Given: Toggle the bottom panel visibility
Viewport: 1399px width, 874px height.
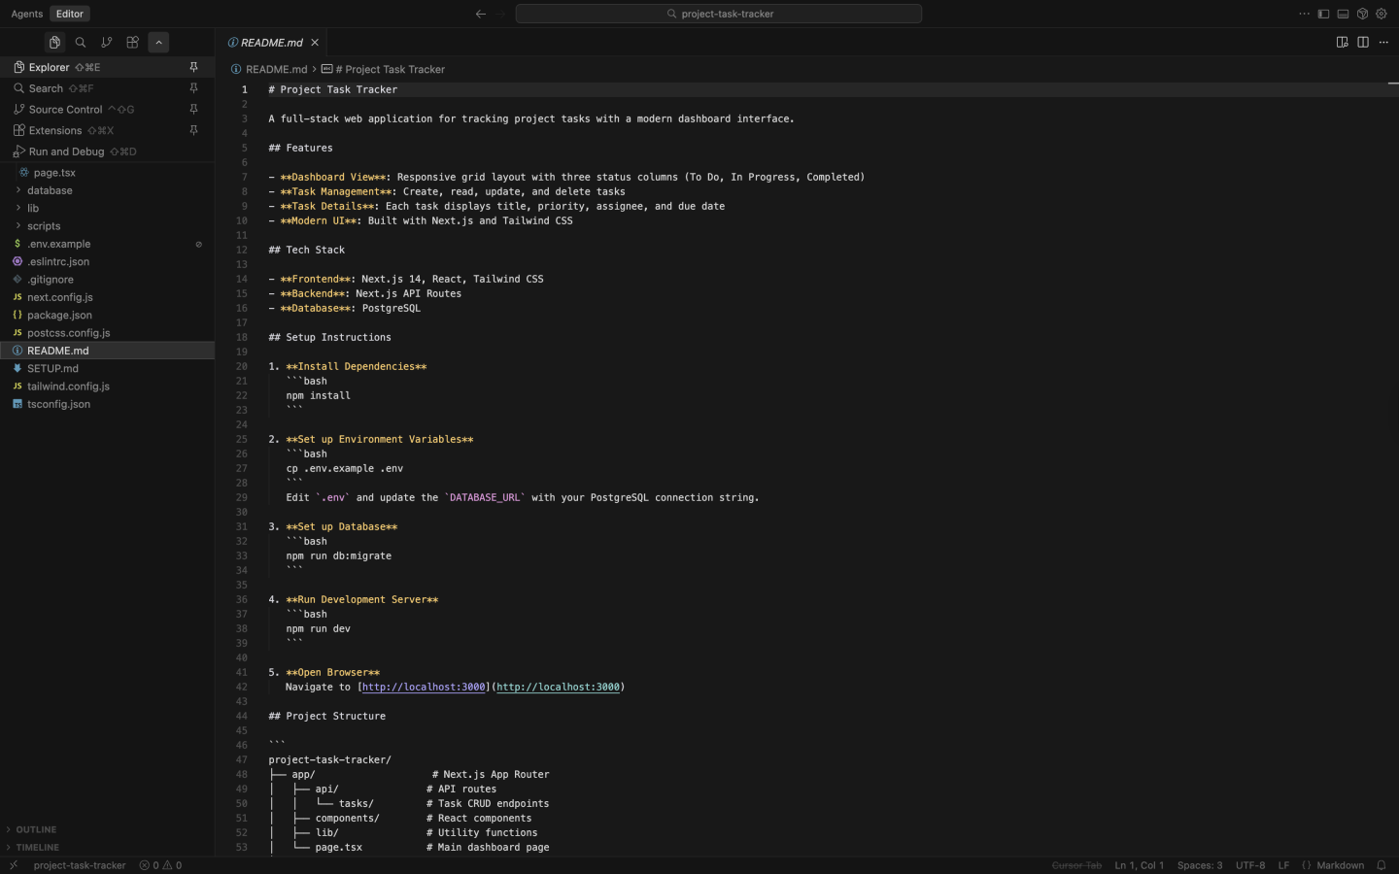Looking at the screenshot, I should (x=1344, y=14).
